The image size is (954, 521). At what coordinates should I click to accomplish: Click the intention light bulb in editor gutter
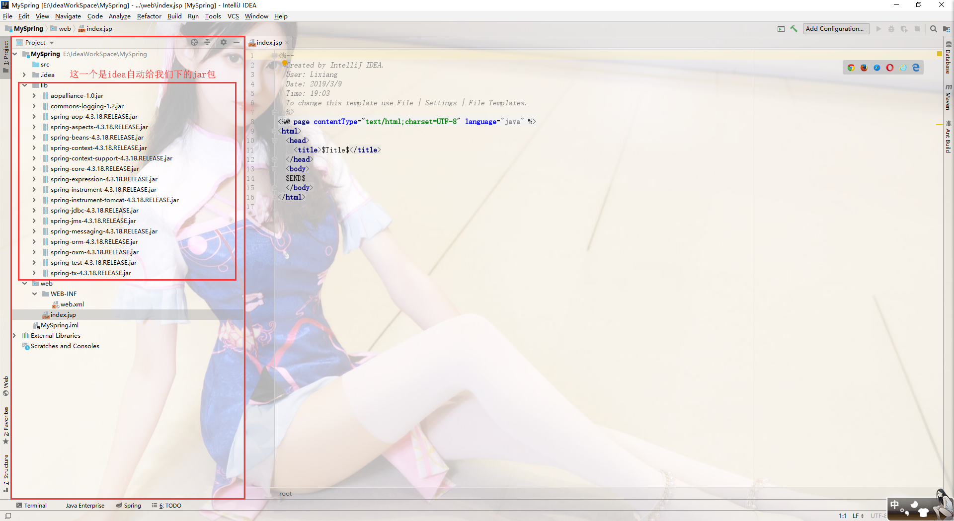285,63
